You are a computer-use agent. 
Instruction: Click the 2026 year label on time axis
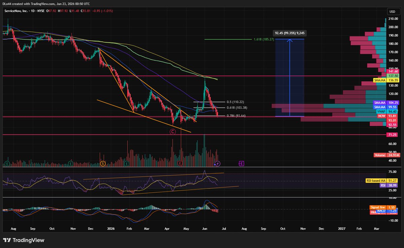click(x=111, y=228)
